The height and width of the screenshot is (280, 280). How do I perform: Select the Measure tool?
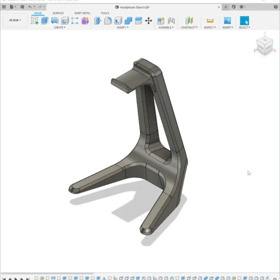coord(210,21)
